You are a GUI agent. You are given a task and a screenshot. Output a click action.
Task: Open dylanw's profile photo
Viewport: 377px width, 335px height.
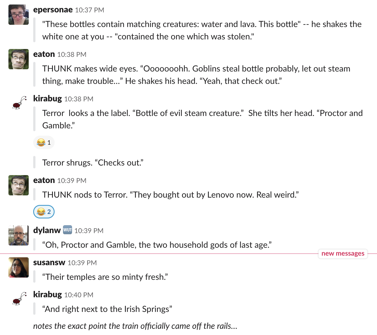tap(19, 235)
